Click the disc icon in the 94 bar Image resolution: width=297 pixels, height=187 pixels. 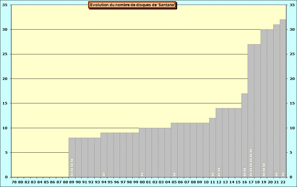104,175
